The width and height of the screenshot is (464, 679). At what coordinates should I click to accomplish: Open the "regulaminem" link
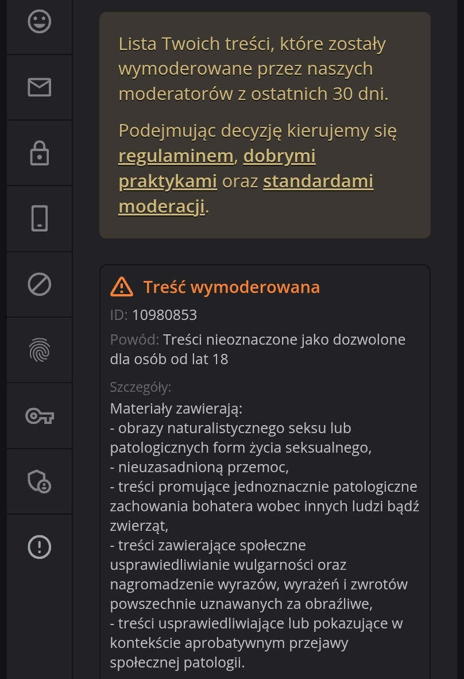[176, 156]
